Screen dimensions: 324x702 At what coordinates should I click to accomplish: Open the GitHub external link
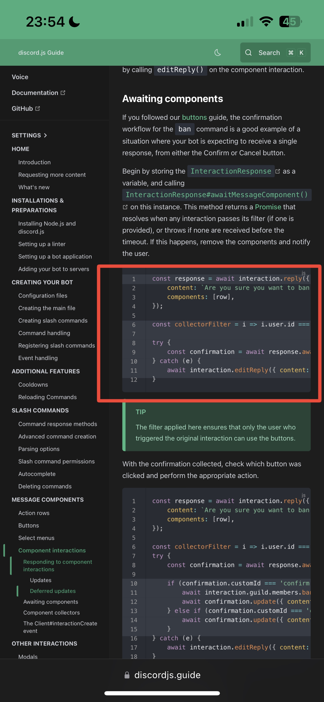tap(26, 108)
